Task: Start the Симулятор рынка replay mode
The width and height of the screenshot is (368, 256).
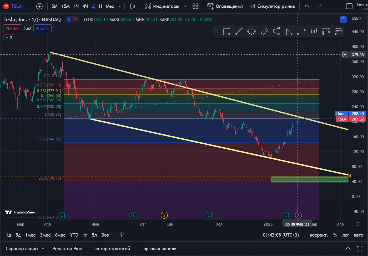Action: tap(272, 6)
